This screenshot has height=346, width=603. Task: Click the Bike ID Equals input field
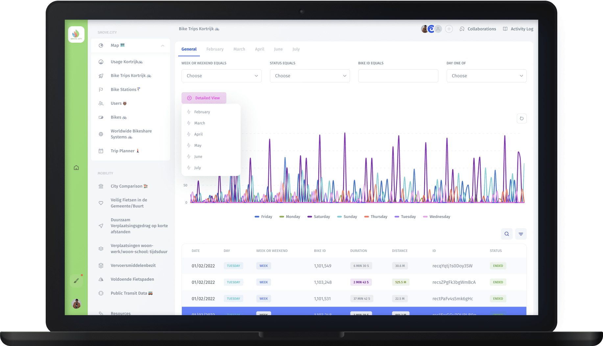[x=398, y=76]
